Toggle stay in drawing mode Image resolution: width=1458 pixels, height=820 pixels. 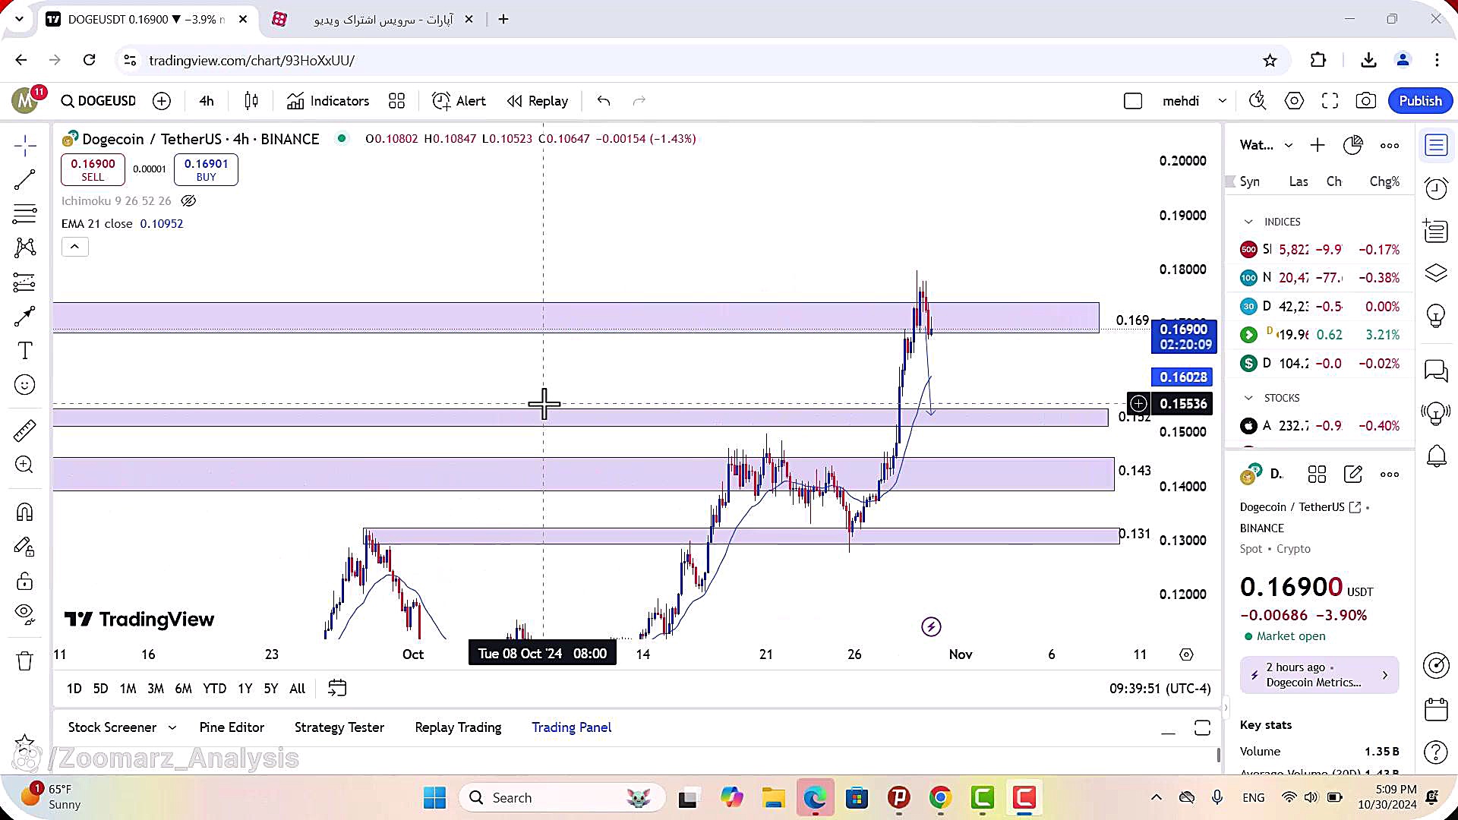[x=25, y=547]
